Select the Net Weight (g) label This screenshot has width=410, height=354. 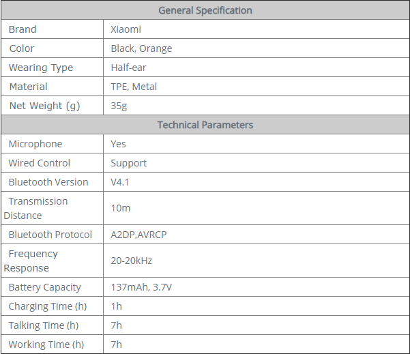pyautogui.click(x=44, y=106)
